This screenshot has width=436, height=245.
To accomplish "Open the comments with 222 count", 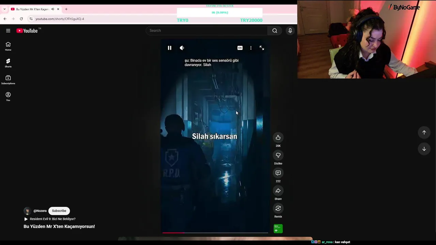I will (x=278, y=173).
